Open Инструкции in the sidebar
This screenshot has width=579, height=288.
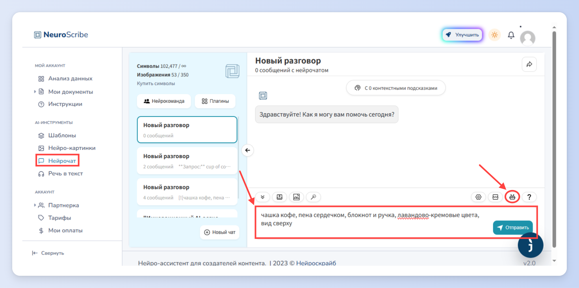[60, 104]
